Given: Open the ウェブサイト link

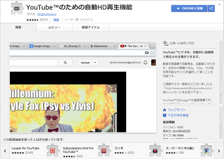Looking at the screenshot, I should [177, 110].
